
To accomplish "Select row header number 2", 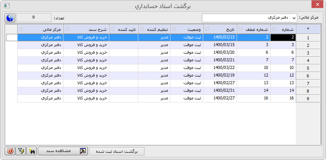I will coord(308,45).
